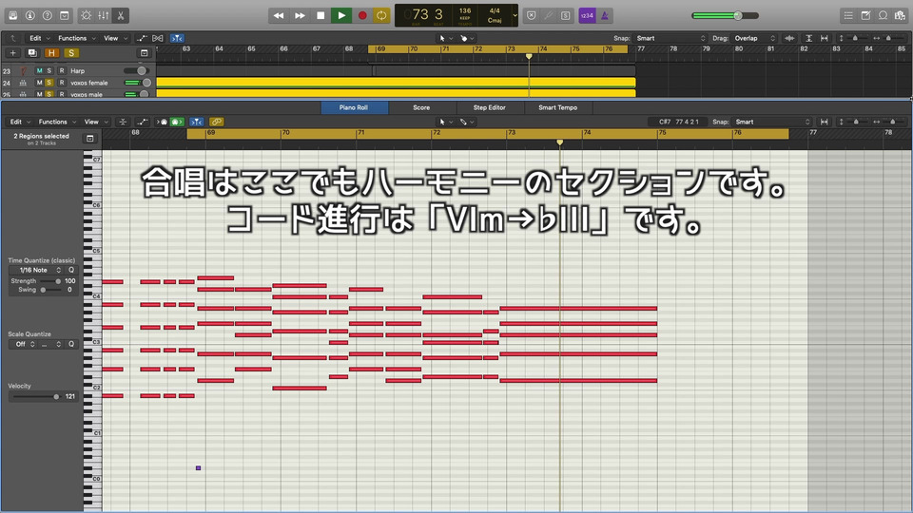Viewport: 913px width, 513px height.
Task: Open Smart Controls dial icon
Action: tap(87, 15)
